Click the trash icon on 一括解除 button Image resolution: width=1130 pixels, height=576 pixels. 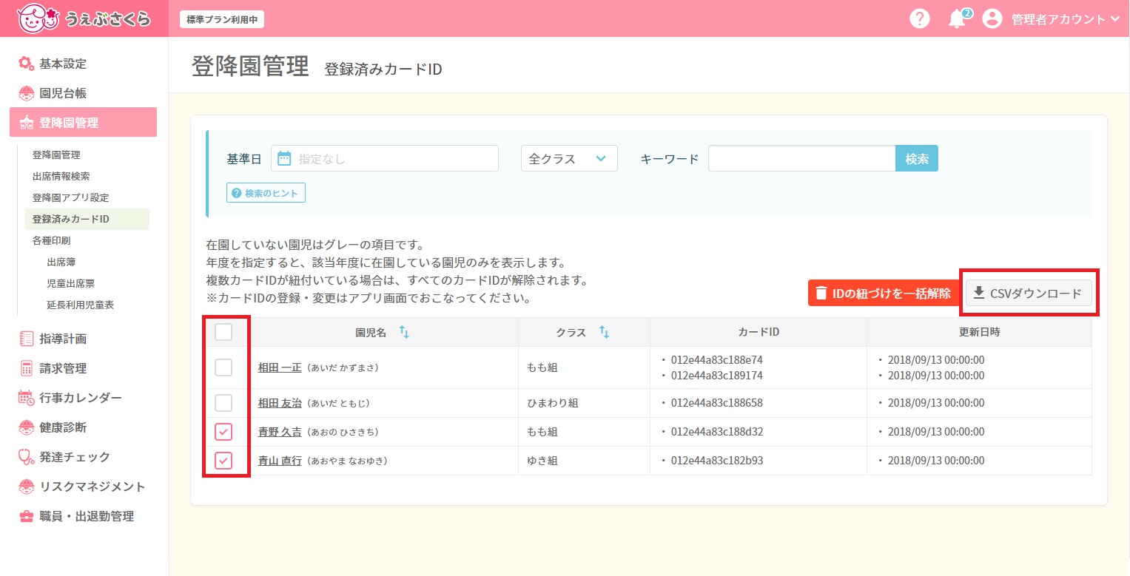[821, 294]
